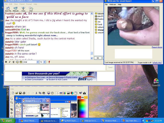Toggle Italic formatting in chat
Image resolution: width=164 pixels, height=123 pixels.
pos(10,62)
